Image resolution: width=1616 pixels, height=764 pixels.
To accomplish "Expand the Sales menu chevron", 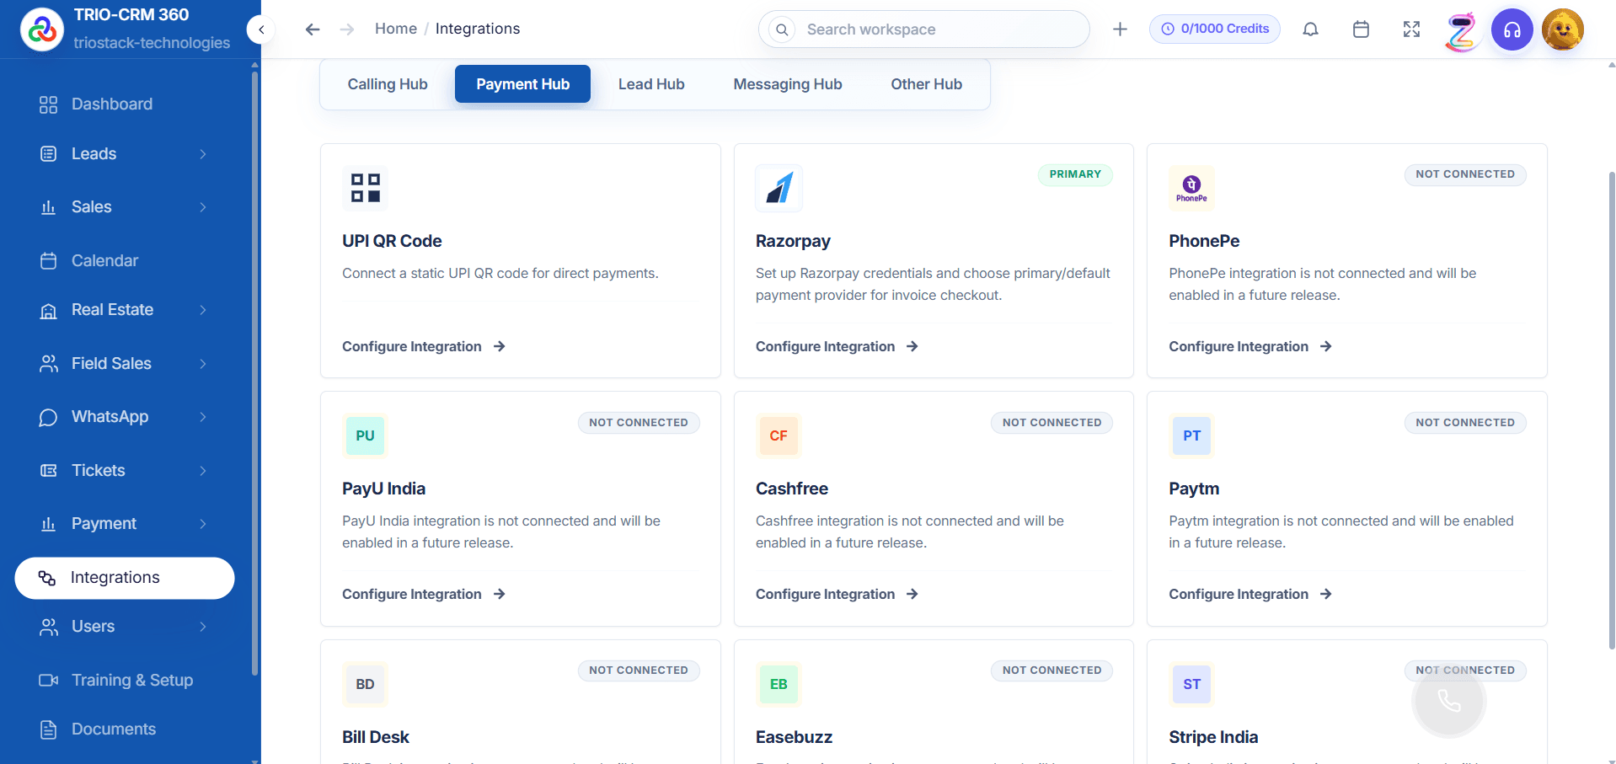I will click(x=203, y=207).
